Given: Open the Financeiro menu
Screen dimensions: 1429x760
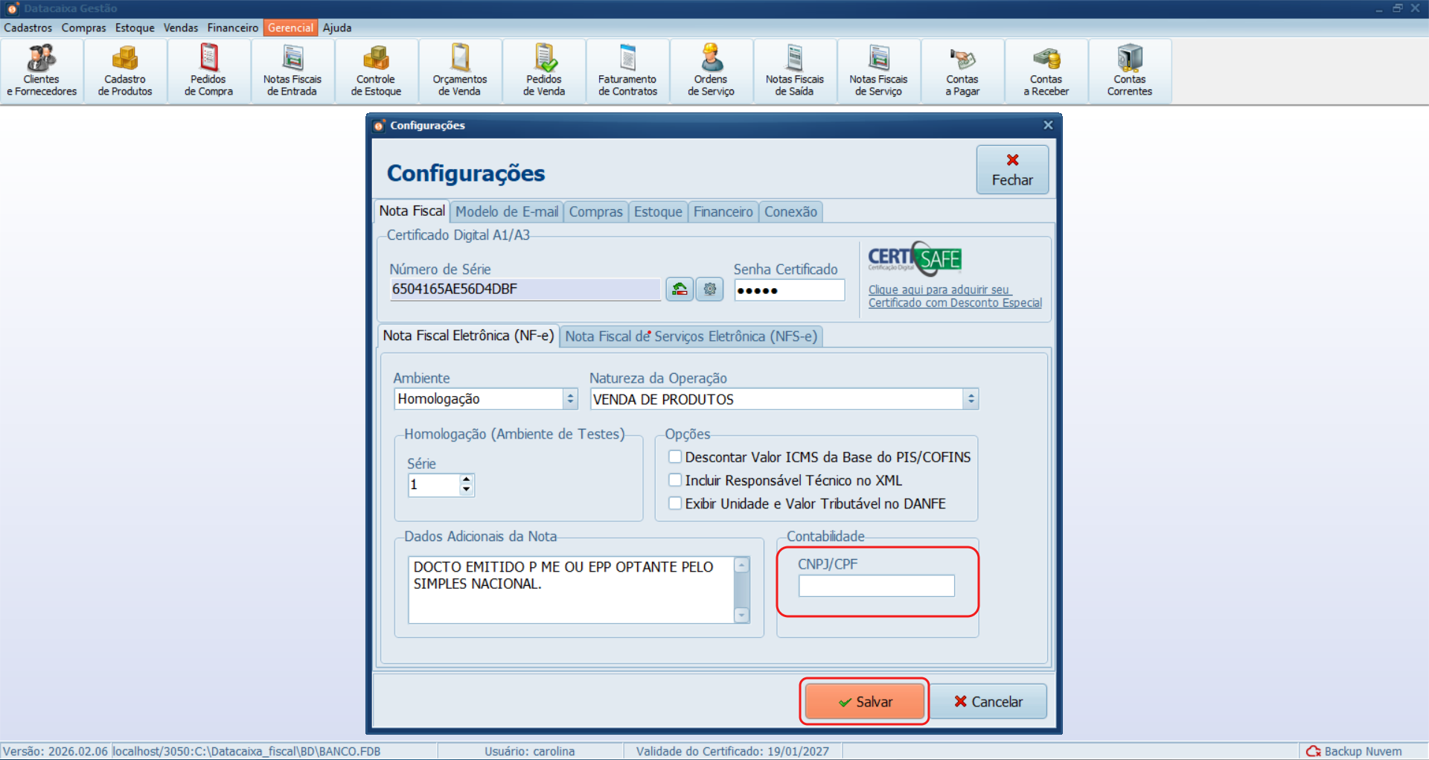Looking at the screenshot, I should [x=233, y=28].
